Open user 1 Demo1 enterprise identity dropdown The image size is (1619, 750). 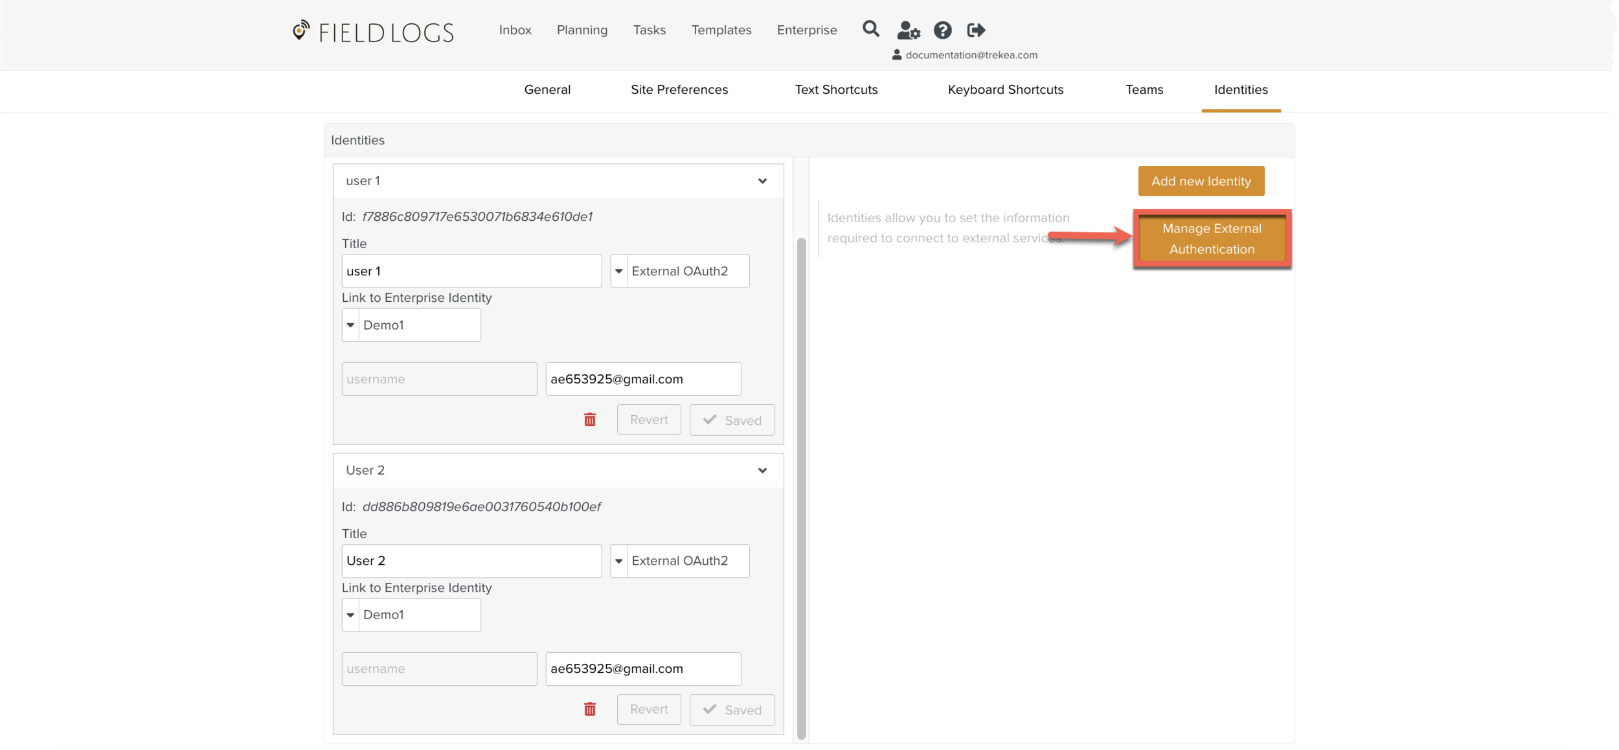(x=350, y=325)
